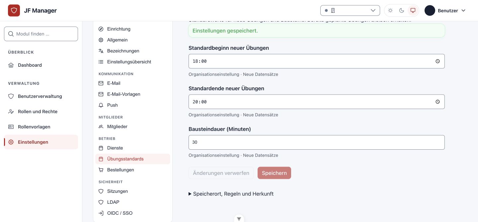Click the Dienste calendar icon
Screen dimensions: 478x222
[101, 148]
